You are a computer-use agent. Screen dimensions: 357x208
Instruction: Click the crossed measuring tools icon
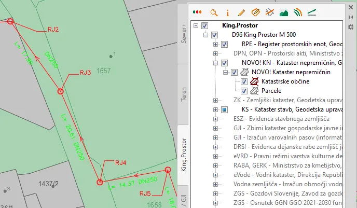269,11
